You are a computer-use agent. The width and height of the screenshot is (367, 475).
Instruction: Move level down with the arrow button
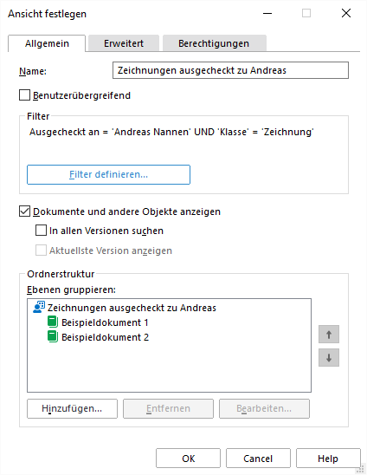point(329,358)
